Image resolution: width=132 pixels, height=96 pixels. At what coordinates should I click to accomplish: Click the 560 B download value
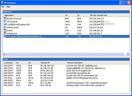pyautogui.click(x=79, y=22)
